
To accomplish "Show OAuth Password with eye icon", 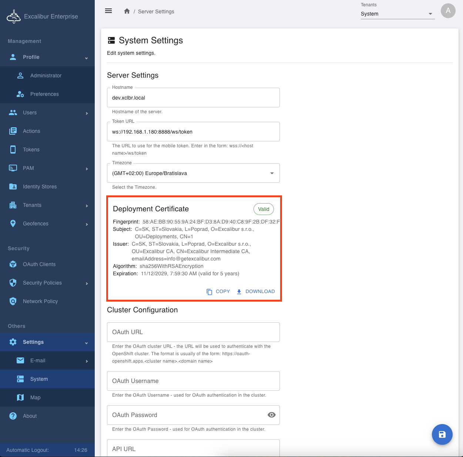I will [x=272, y=415].
